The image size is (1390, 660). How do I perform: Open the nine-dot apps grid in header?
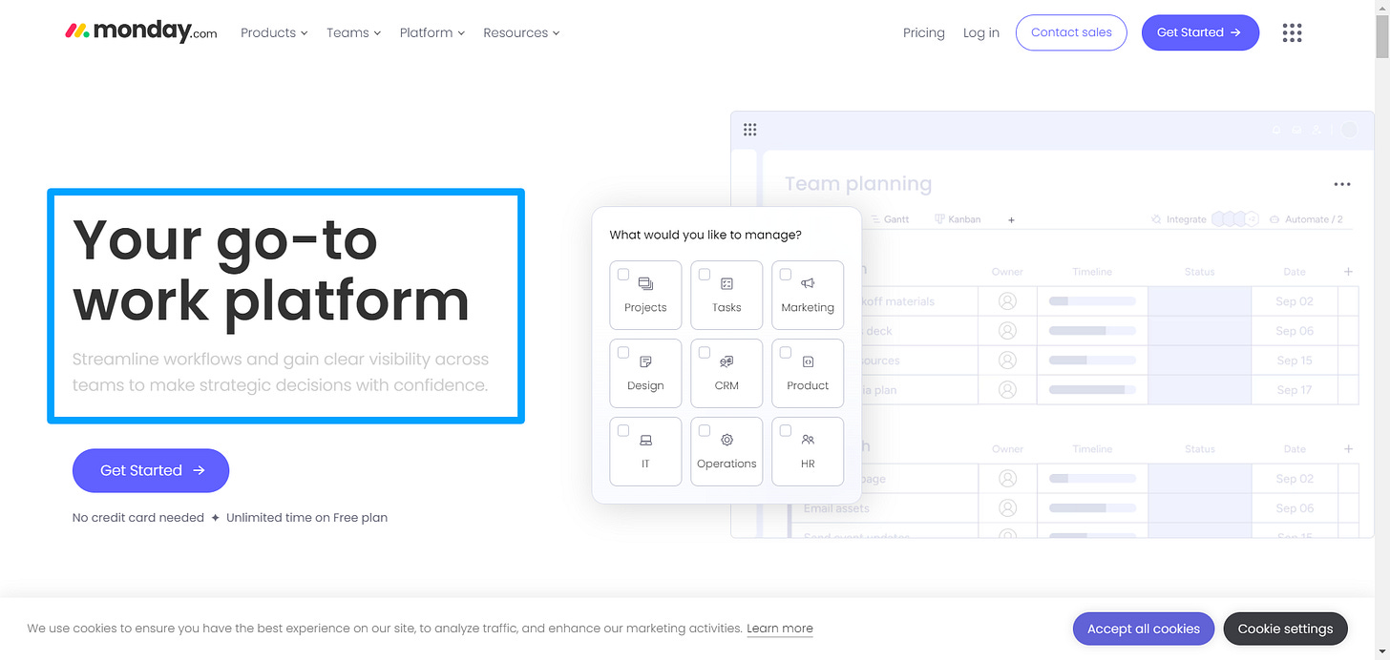coord(1292,32)
